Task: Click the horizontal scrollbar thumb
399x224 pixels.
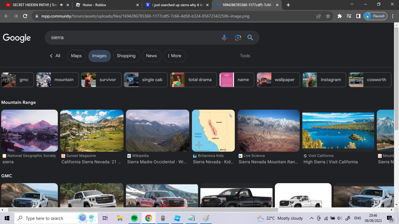Action: tap(143, 210)
